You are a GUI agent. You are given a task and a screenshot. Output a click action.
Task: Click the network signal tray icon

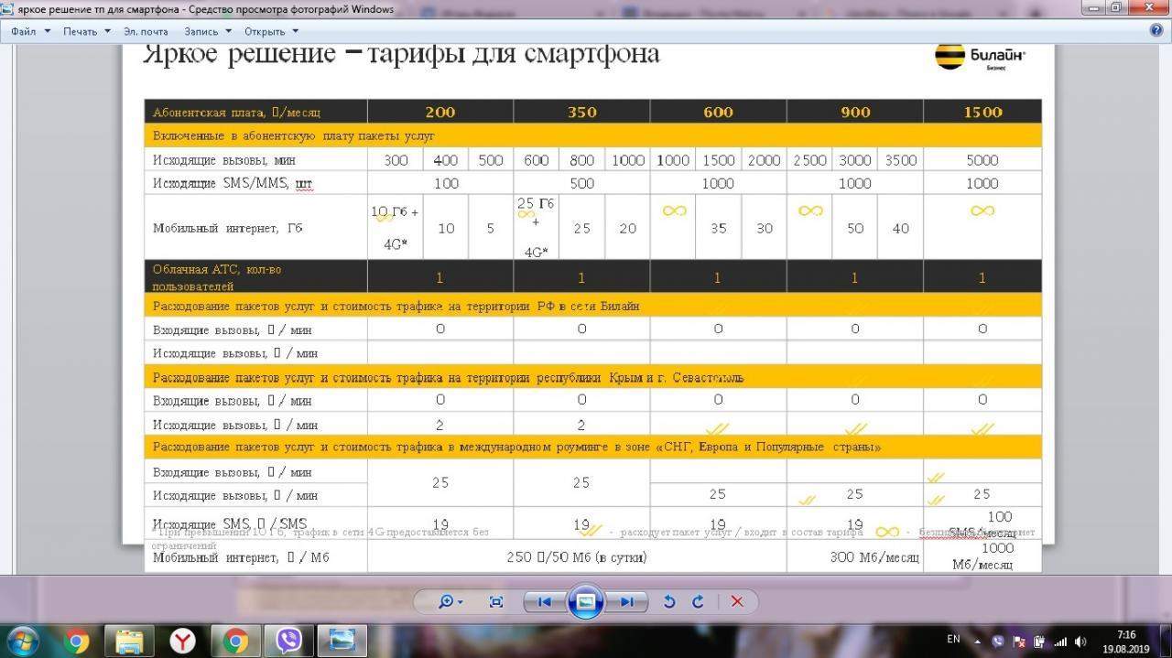[x=1060, y=642]
